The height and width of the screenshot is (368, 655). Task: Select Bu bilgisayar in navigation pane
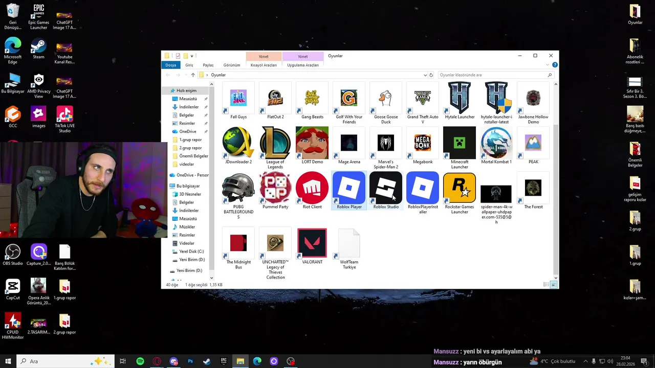pos(188,186)
